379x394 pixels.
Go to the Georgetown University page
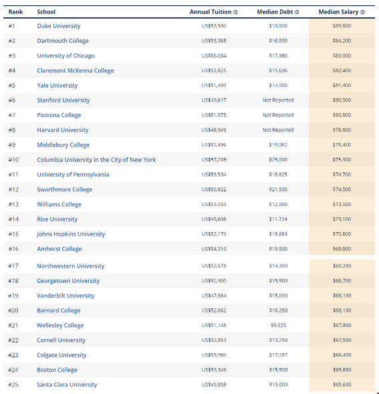pos(68,281)
